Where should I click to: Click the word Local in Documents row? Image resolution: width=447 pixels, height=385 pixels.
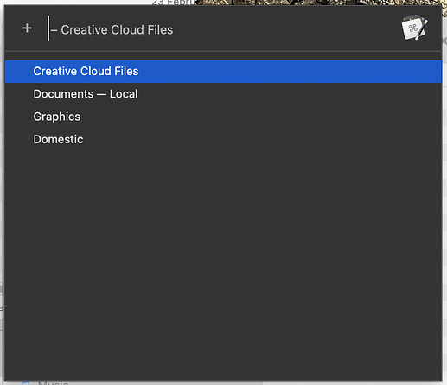pyautogui.click(x=124, y=94)
